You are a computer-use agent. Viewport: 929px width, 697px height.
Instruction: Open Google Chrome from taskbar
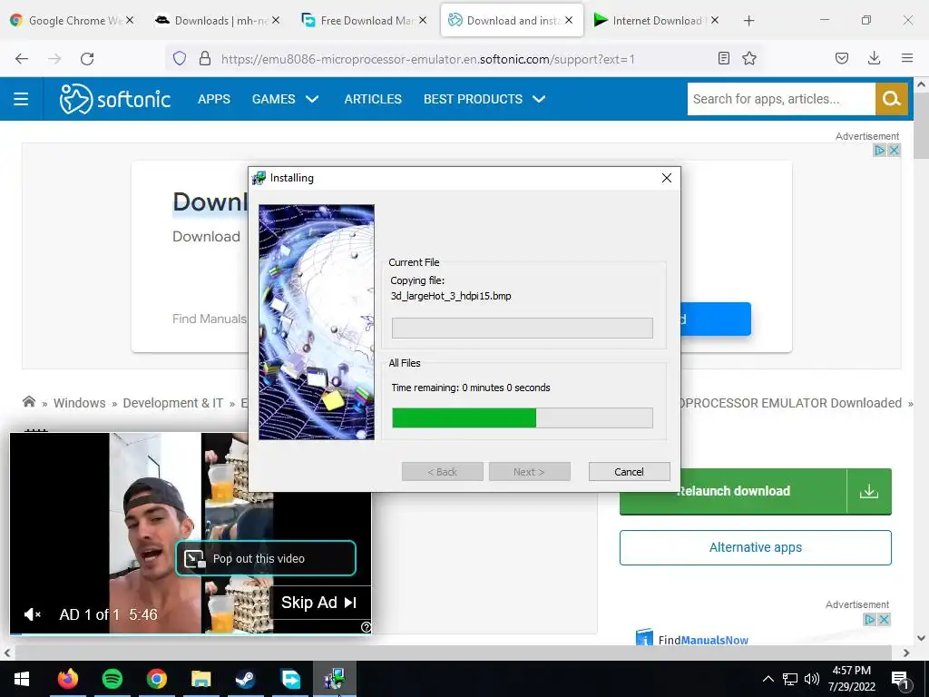click(x=156, y=679)
